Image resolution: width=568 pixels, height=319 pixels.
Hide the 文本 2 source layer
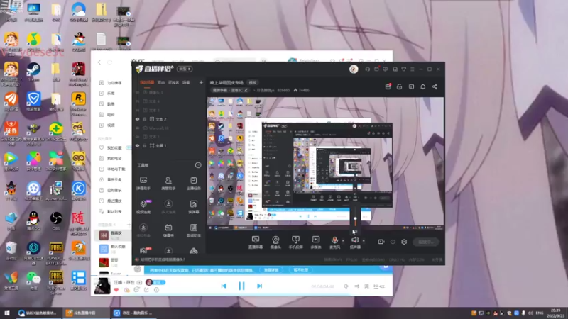click(137, 119)
